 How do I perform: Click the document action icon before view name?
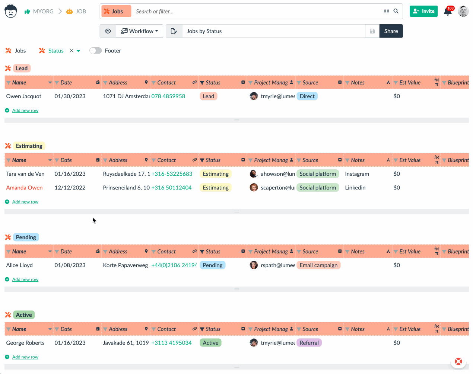click(174, 31)
